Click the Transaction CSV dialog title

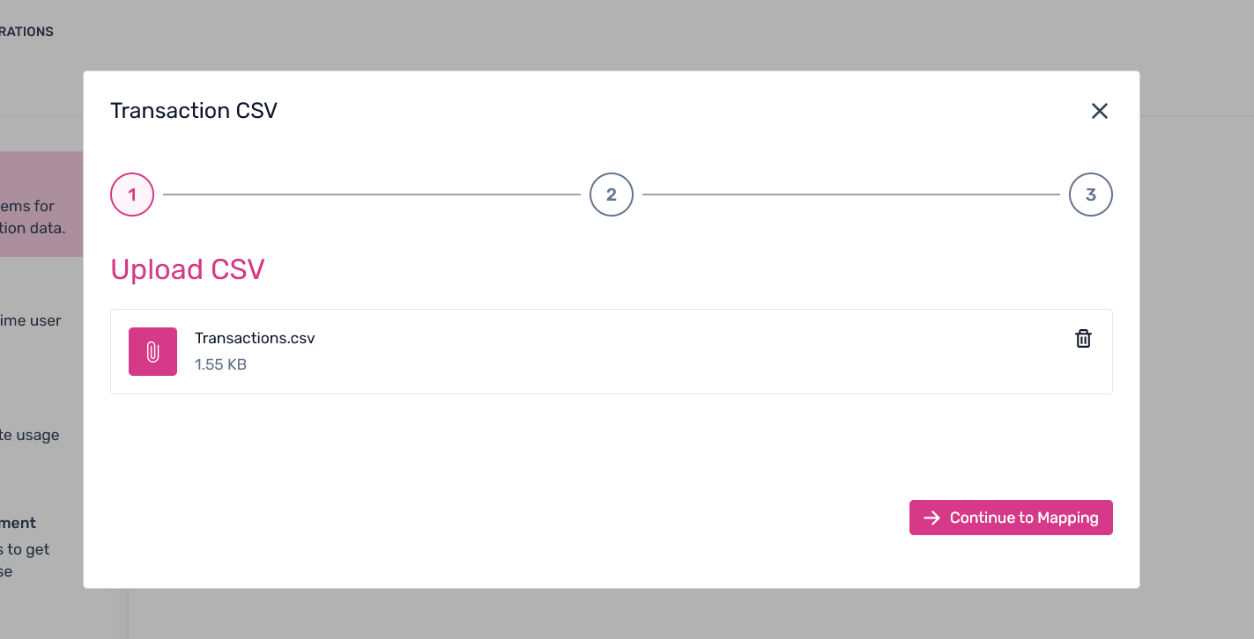click(194, 111)
